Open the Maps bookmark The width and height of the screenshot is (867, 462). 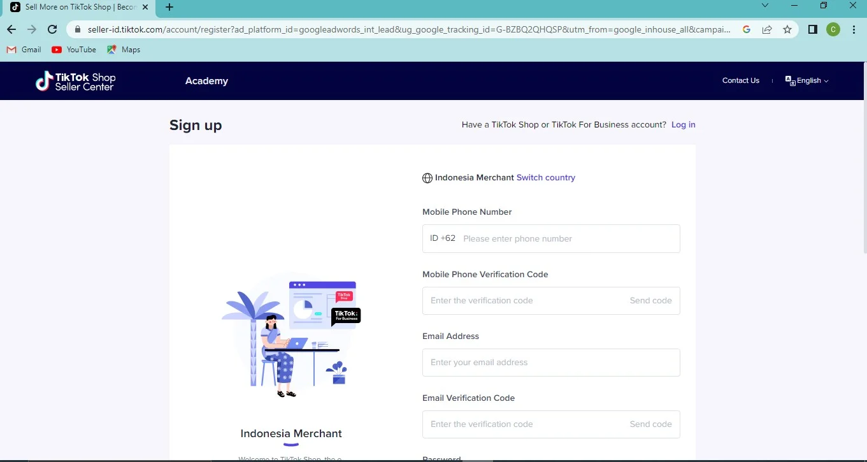tap(124, 50)
